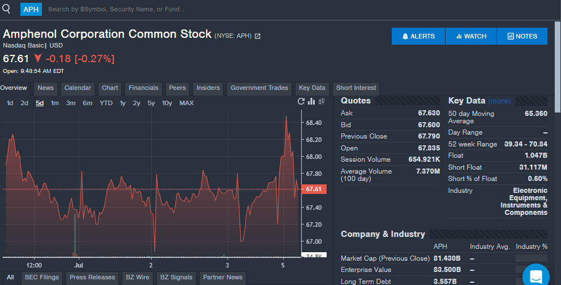Open the Peers tab
This screenshot has width=561, height=285.
[177, 88]
